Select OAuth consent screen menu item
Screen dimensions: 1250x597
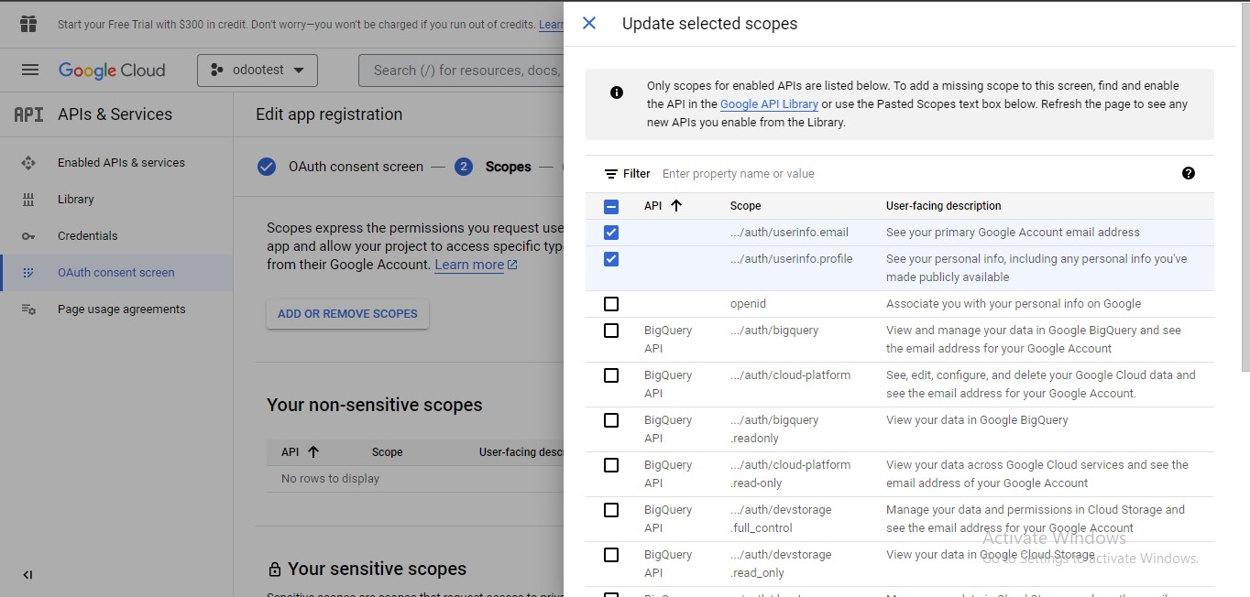(116, 273)
